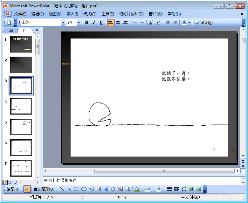Select slide 6 thumbnail
Screen dimensions: 248x203
click(x=21, y=148)
